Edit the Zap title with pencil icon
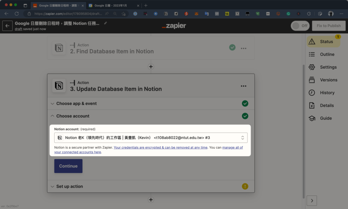Screen dimensions: 348x209 [x=105, y=23]
